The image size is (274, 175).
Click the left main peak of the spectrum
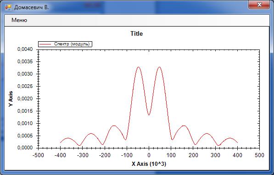click(139, 67)
